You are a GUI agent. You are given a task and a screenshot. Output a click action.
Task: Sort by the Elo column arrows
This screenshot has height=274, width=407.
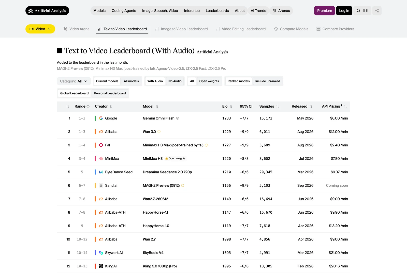click(231, 107)
